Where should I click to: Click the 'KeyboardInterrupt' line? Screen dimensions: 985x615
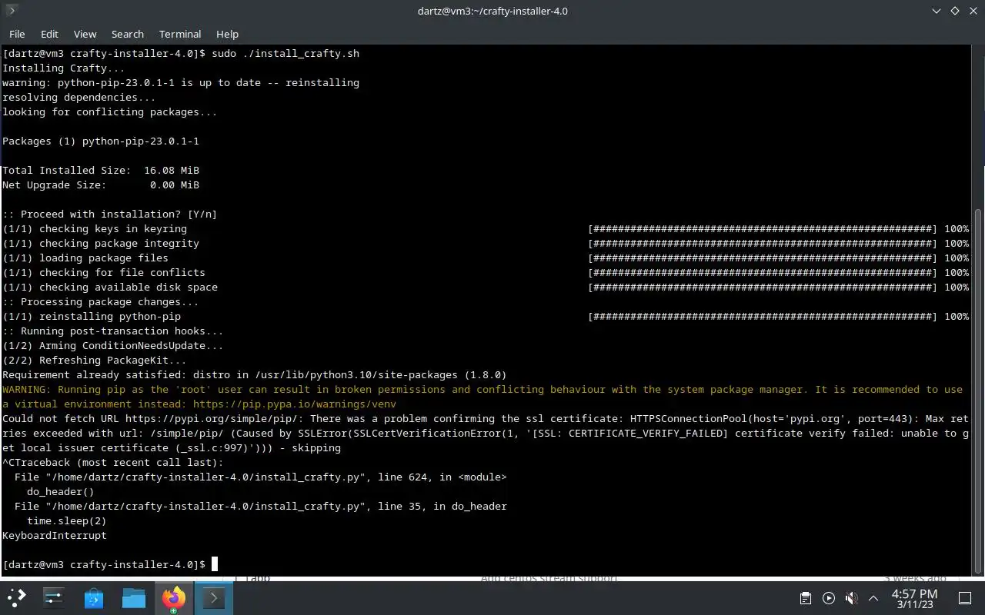click(55, 535)
